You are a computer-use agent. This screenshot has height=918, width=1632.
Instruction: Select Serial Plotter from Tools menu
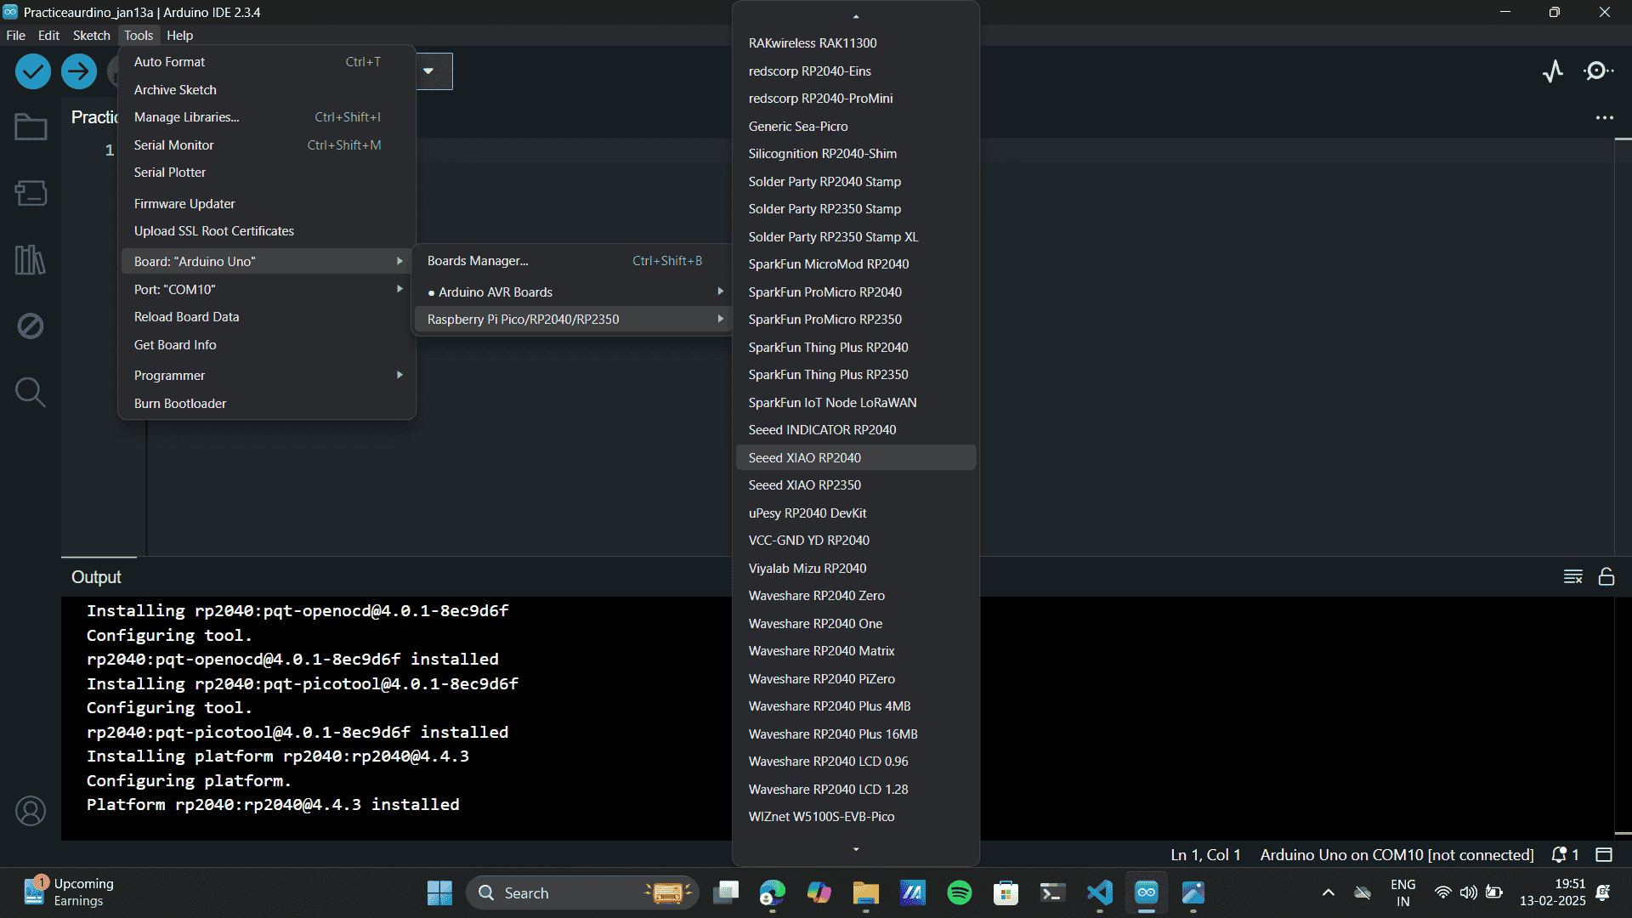click(267, 173)
